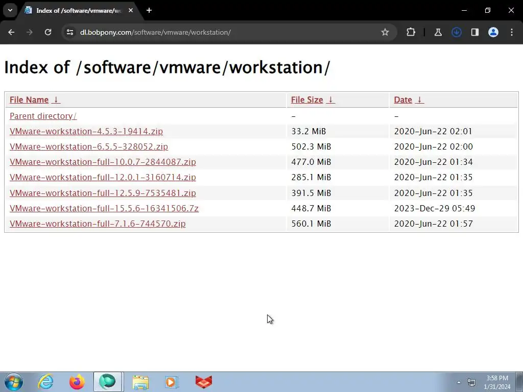Select the 448.7 MiB size cell
This screenshot has width=523, height=392.
pyautogui.click(x=338, y=208)
